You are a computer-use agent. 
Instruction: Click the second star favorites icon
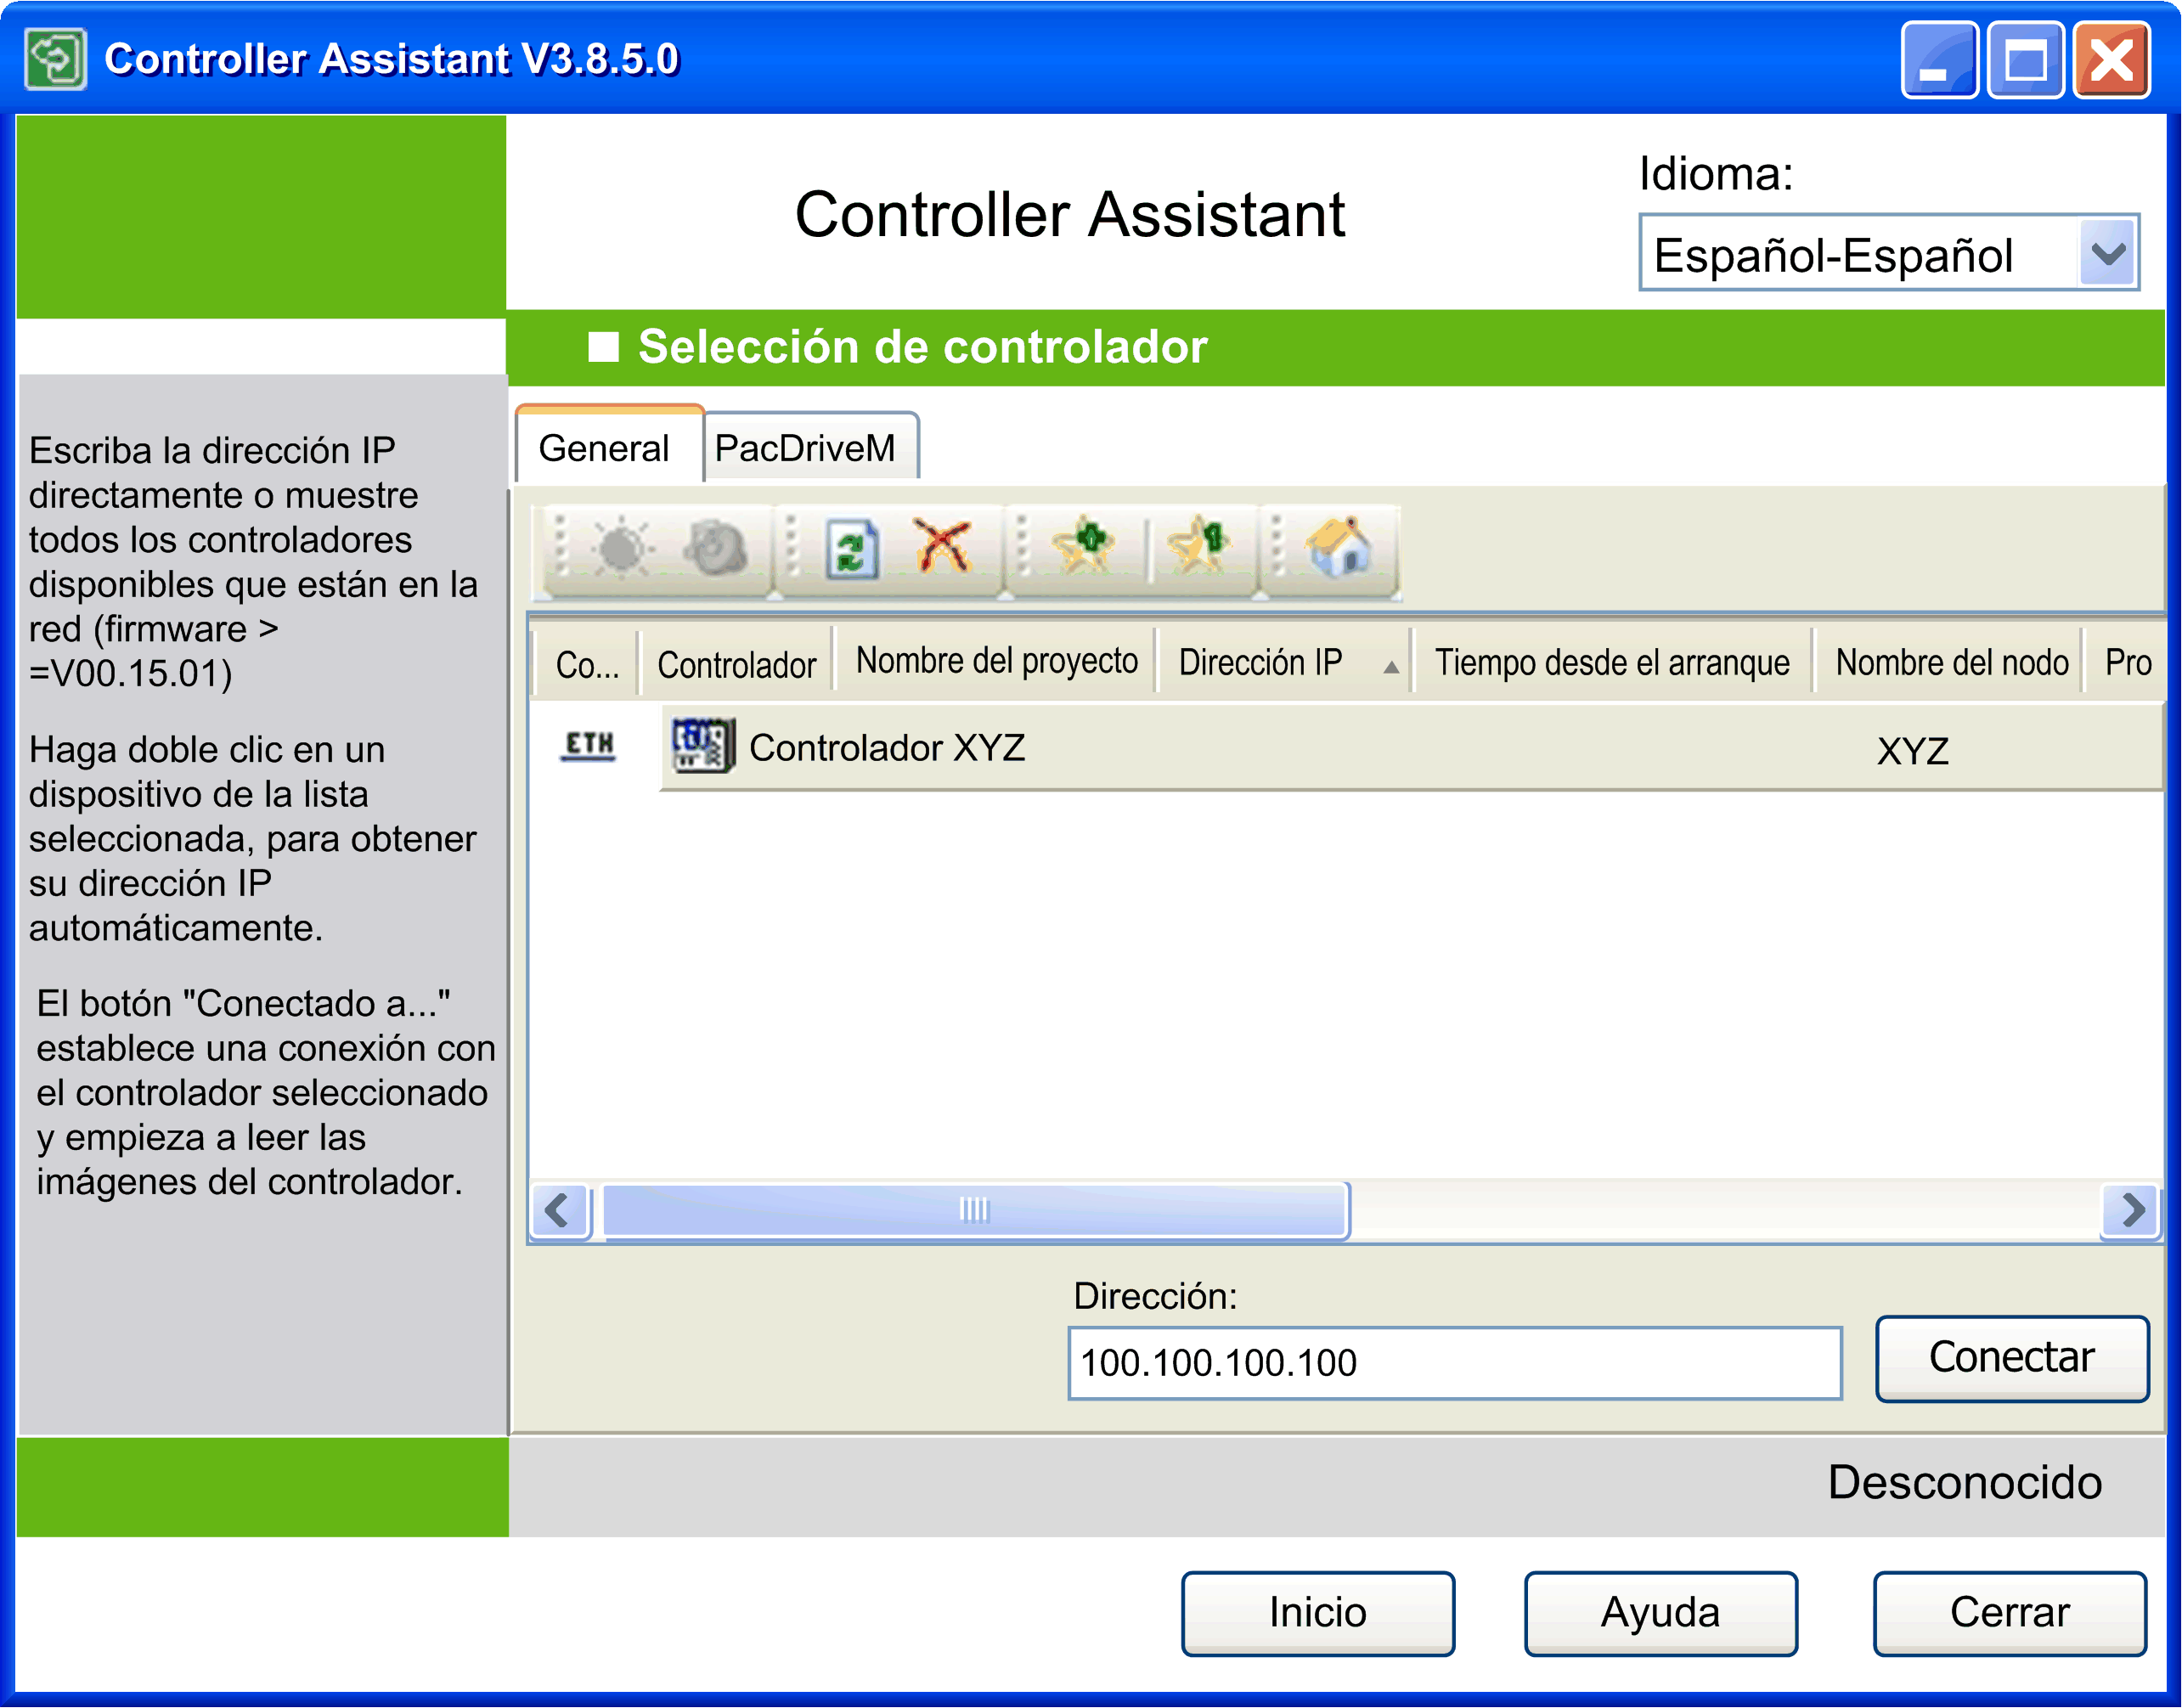pyautogui.click(x=1199, y=546)
